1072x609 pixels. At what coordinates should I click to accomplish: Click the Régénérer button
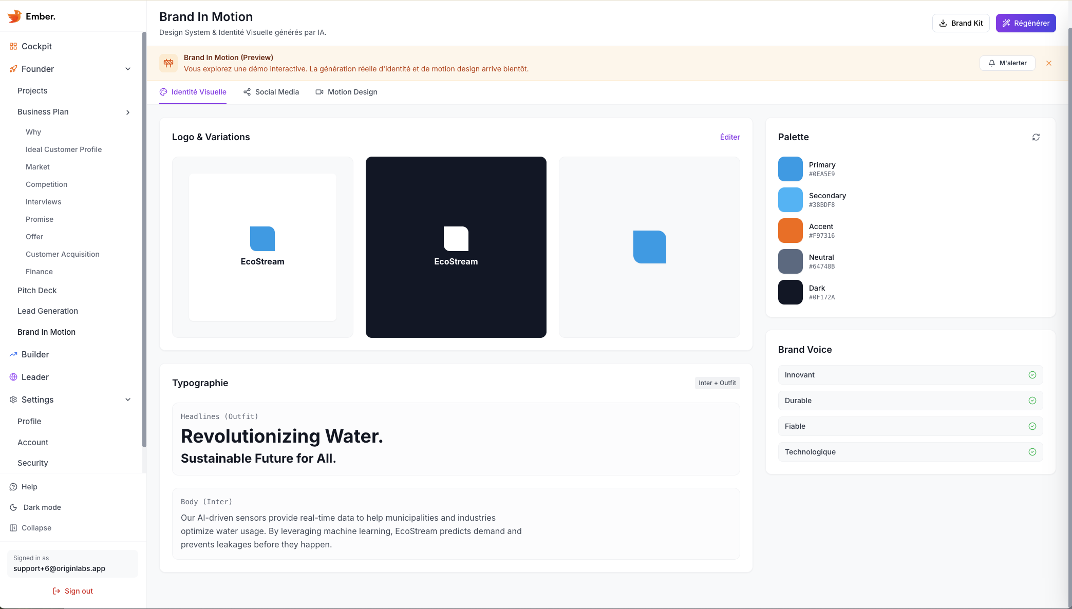tap(1026, 23)
